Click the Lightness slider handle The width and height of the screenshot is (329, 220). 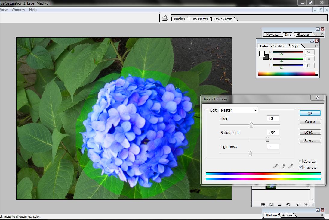click(250, 153)
